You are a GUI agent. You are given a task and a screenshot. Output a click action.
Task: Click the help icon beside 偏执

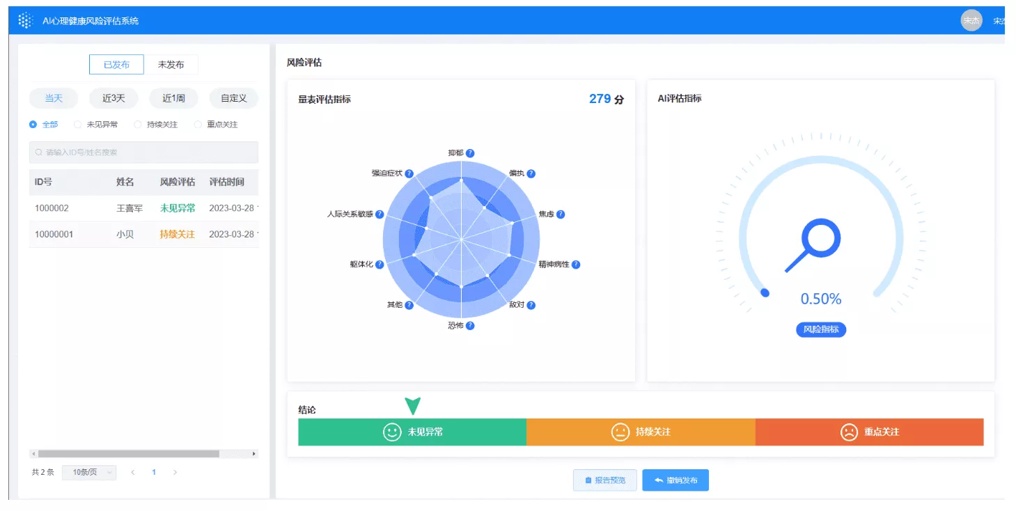pos(531,173)
